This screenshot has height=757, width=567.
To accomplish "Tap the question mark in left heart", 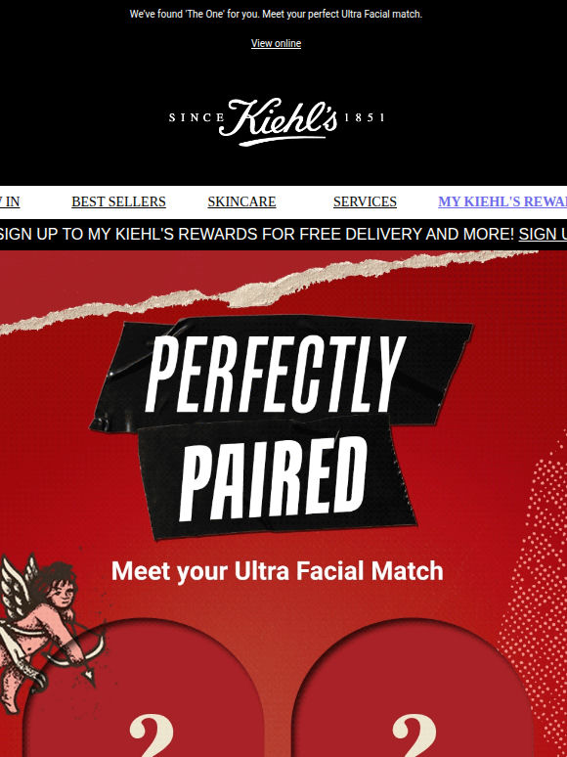I will [x=152, y=735].
